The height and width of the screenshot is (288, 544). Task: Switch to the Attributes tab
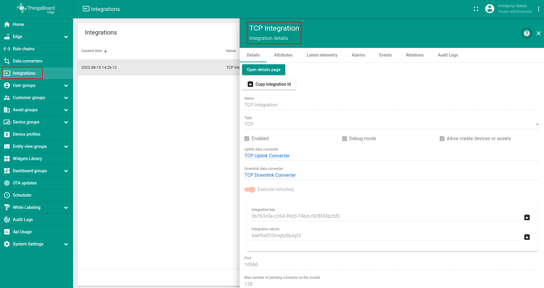283,55
